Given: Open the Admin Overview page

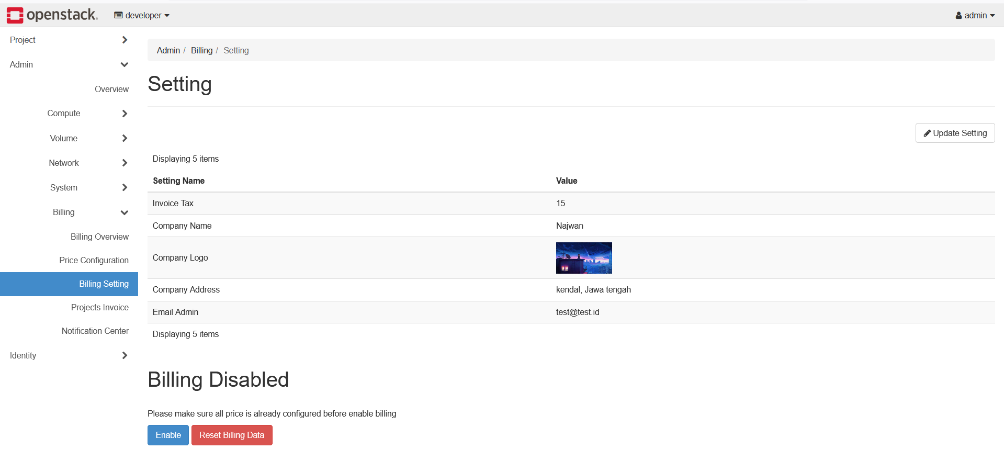Looking at the screenshot, I should click(x=111, y=89).
